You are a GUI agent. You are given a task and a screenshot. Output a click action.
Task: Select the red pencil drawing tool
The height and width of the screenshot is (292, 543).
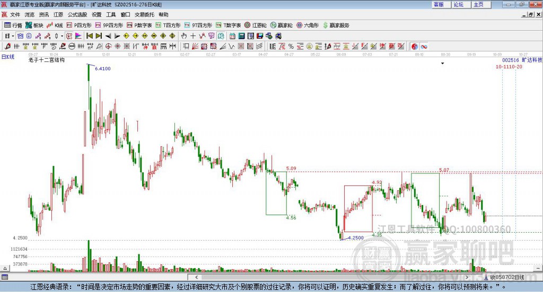coord(7,46)
